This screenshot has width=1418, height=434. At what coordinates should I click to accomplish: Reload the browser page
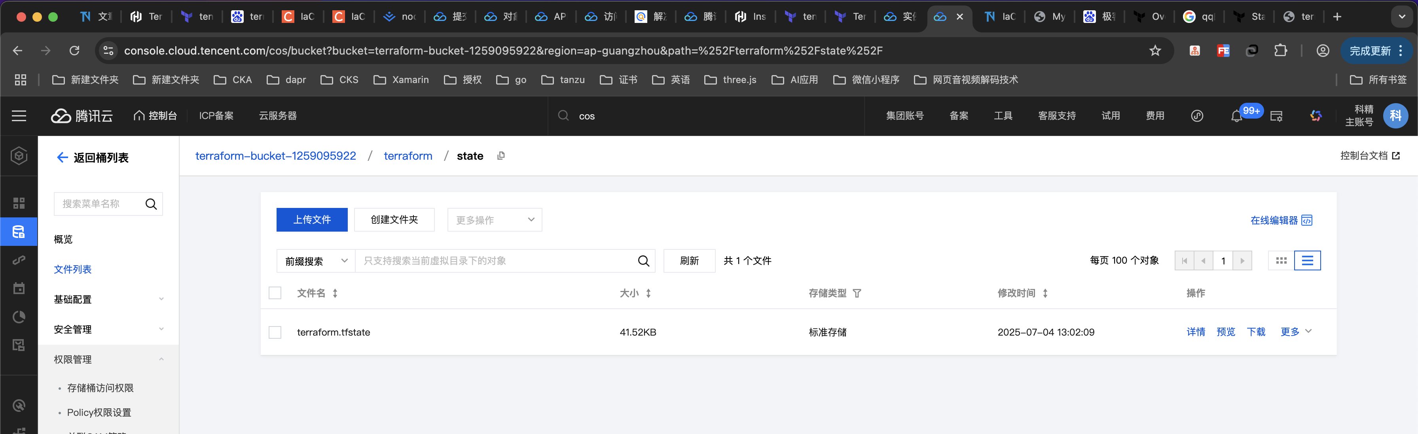74,51
